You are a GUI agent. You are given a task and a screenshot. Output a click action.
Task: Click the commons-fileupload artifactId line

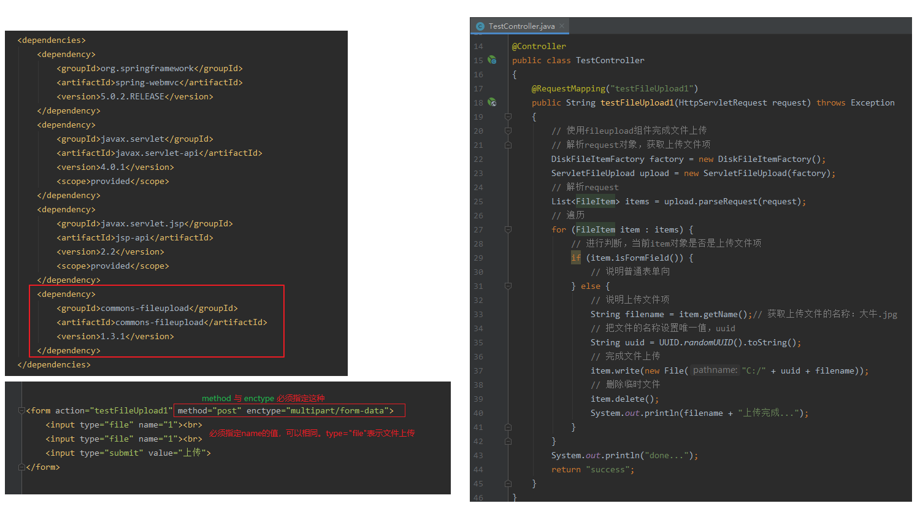pyautogui.click(x=162, y=322)
